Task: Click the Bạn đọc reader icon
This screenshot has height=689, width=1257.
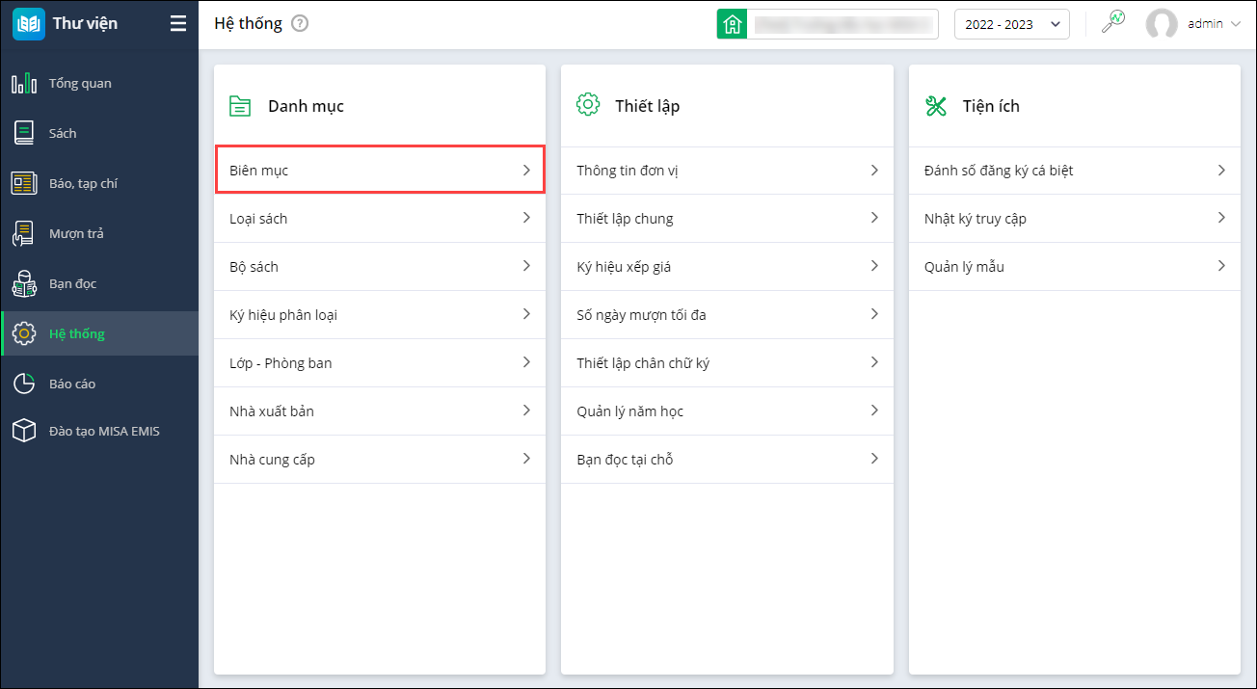Action: [x=24, y=283]
